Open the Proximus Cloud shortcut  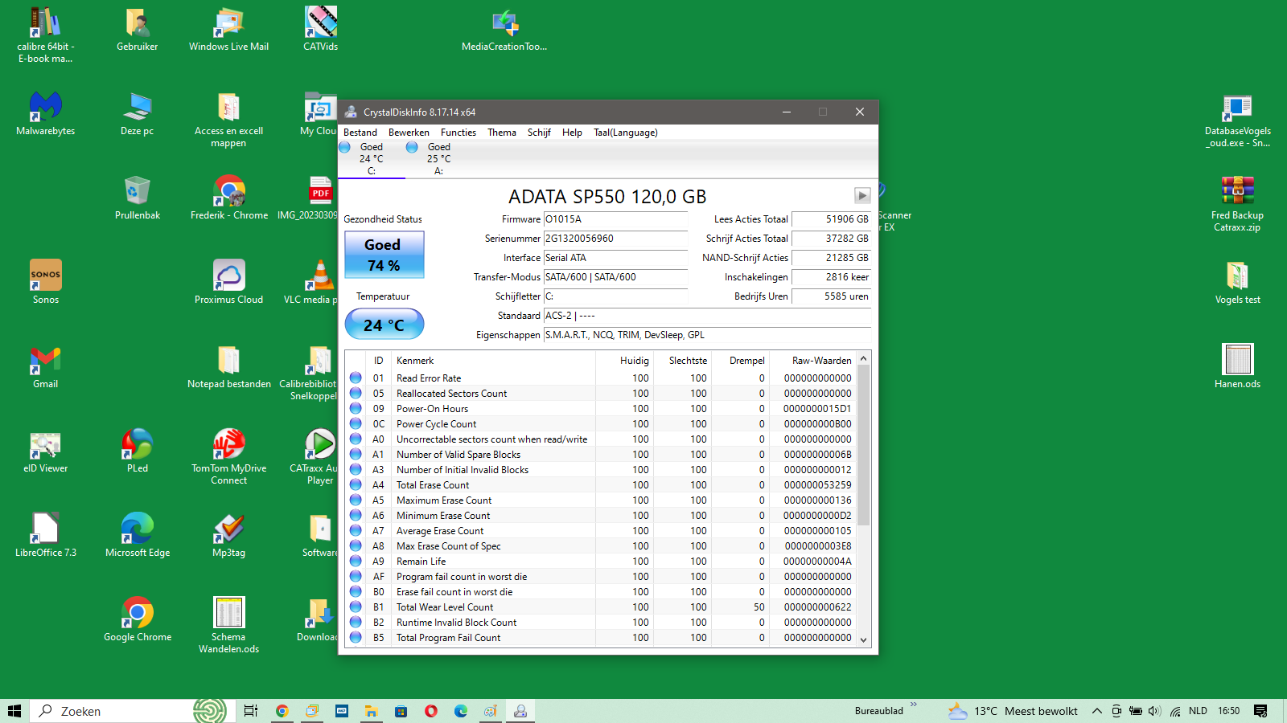pos(229,283)
